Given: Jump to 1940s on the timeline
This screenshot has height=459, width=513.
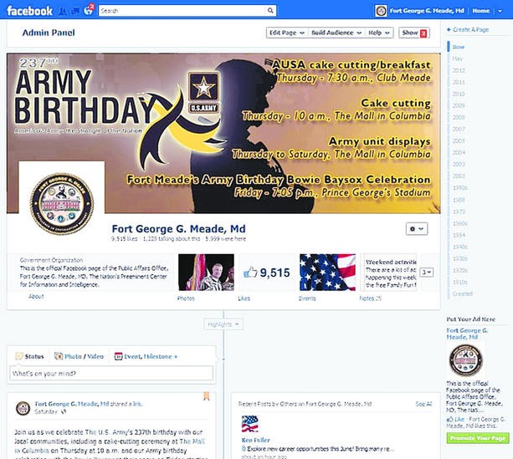Looking at the screenshot, I should click(x=459, y=247).
